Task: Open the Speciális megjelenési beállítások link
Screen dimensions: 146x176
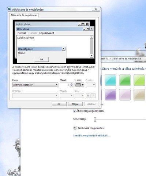Action: pyautogui.click(x=91, y=136)
